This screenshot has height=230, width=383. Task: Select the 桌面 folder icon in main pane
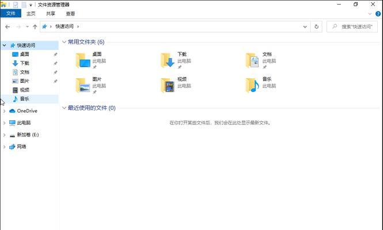(83, 60)
